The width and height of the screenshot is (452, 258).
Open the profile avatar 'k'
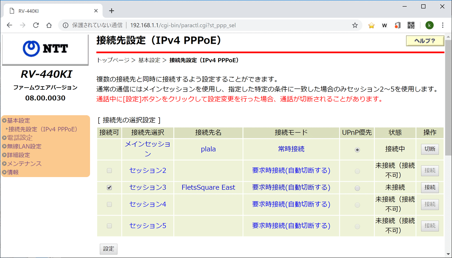tap(429, 25)
